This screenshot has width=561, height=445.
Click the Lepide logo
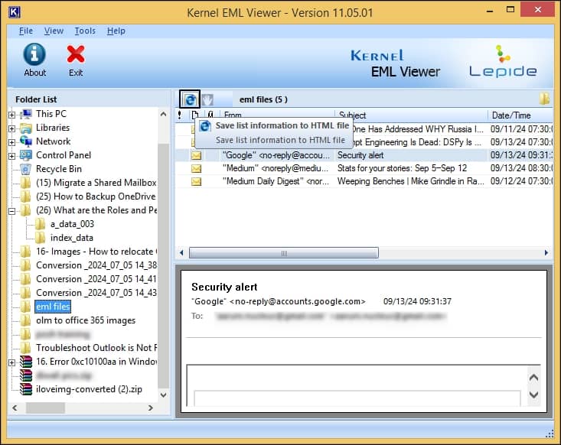(503, 61)
